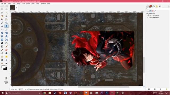Open the dock tab configuration menu
This screenshot has height=95, width=170.
pyautogui.click(x=169, y=6)
